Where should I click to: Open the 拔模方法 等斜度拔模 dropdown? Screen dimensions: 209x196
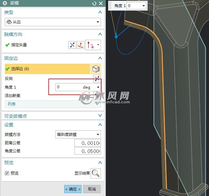[x=78, y=134]
